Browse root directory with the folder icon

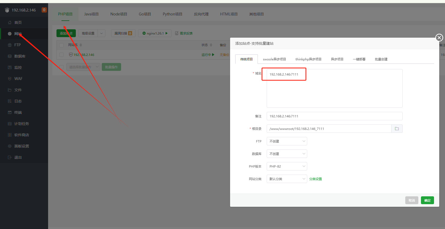397,129
